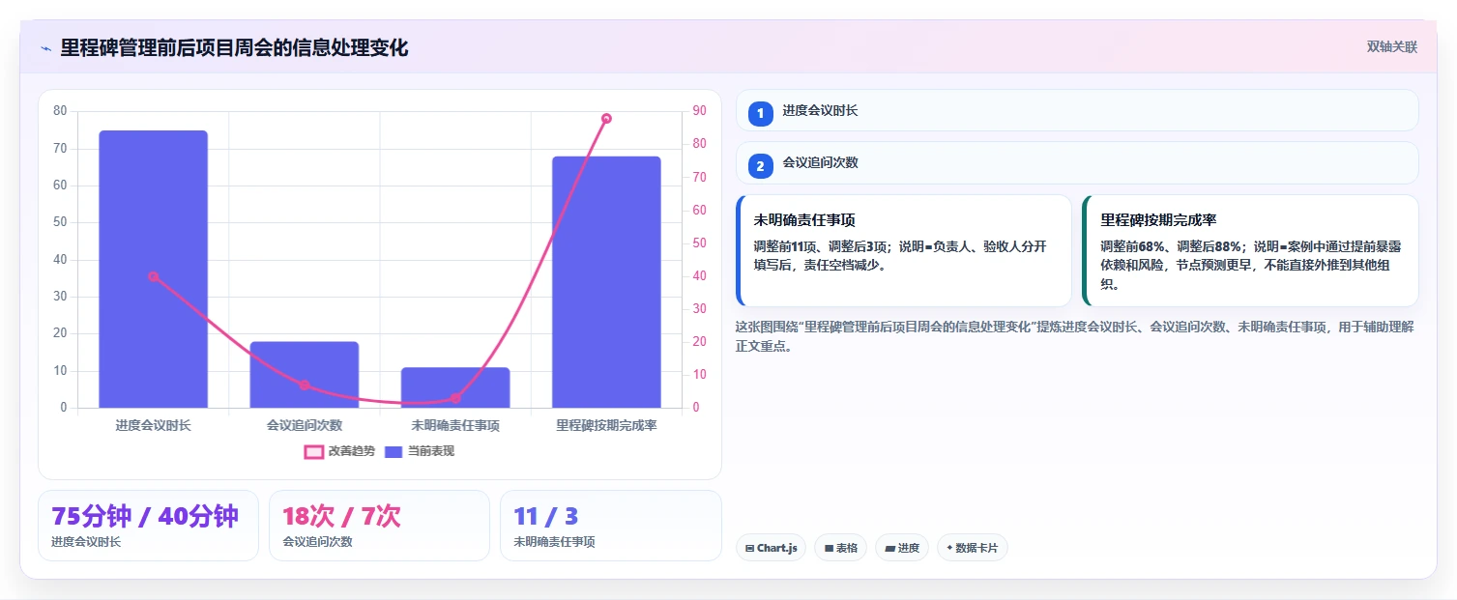The image size is (1457, 600).
Task: Toggle the 当前表现 legend swatch
Action: tap(393, 451)
